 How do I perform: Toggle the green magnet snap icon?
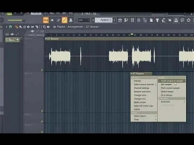11,27
